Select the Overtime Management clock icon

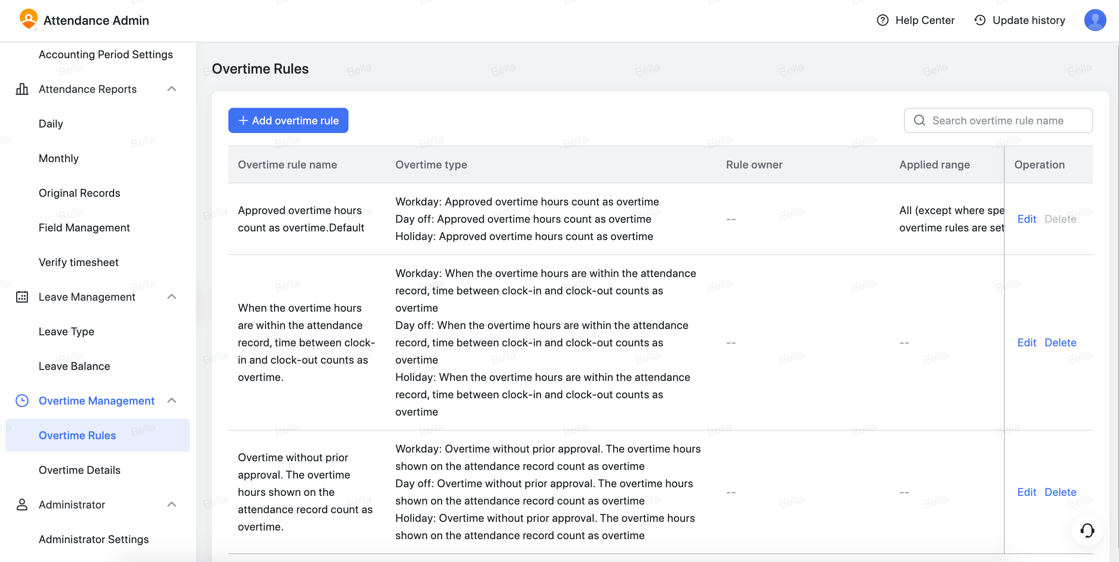[22, 400]
